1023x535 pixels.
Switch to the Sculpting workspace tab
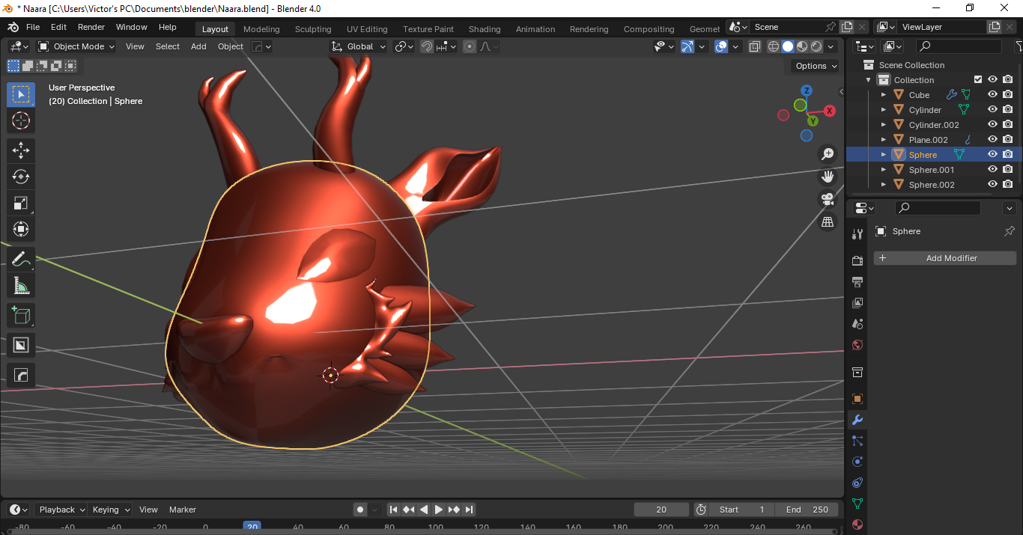(x=313, y=29)
